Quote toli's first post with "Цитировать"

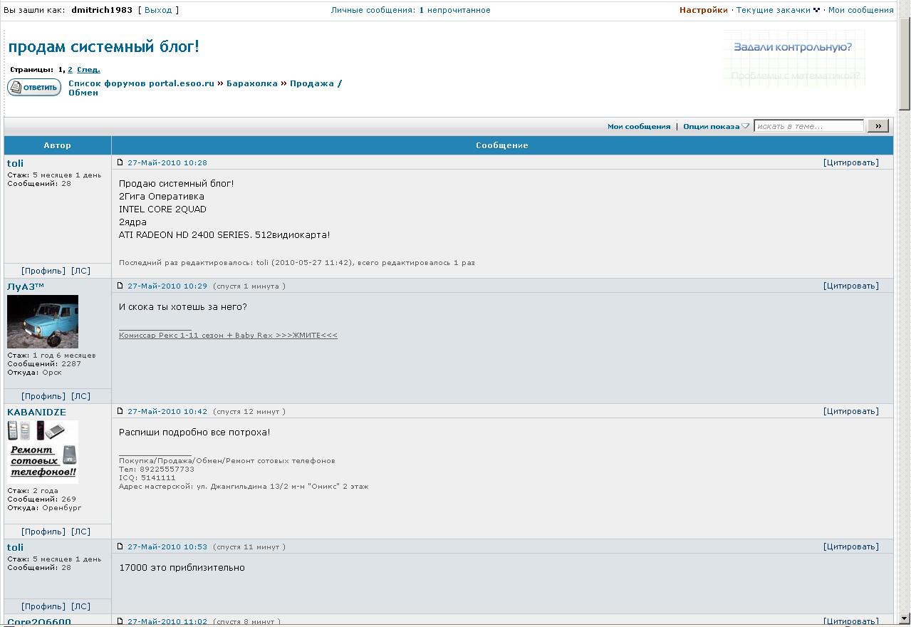[850, 162]
